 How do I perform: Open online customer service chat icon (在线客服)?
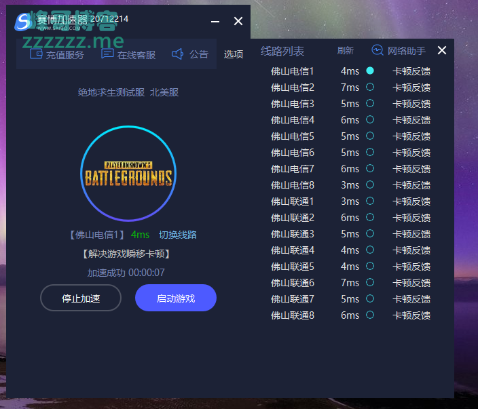[x=107, y=54]
